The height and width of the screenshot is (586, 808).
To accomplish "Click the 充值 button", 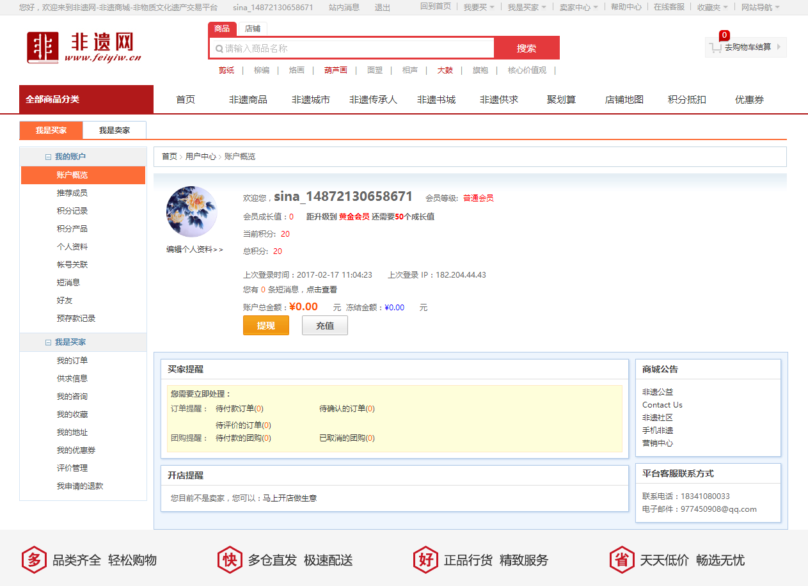I will point(325,326).
